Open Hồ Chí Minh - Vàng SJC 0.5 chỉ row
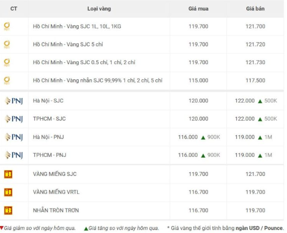This screenshot has height=233, width=287. coord(142,63)
